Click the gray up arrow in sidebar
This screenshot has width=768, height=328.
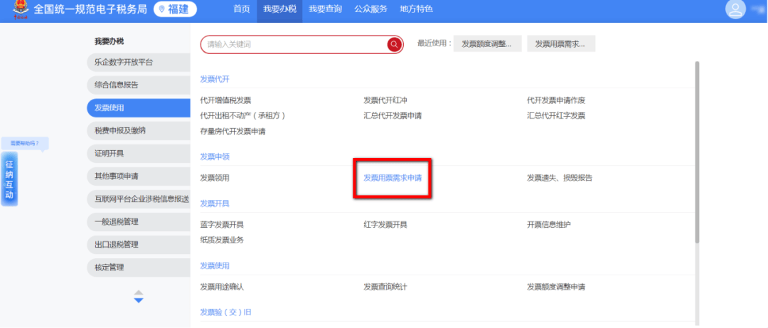point(139,292)
